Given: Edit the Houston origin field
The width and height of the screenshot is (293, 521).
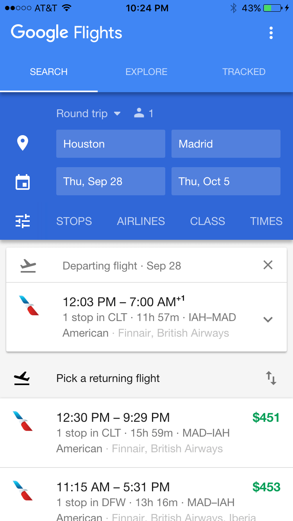Looking at the screenshot, I should point(111,144).
